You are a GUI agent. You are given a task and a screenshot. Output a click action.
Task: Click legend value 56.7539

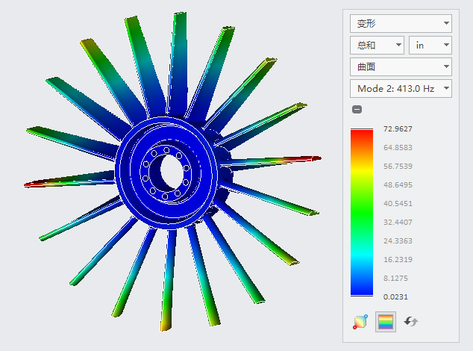(x=398, y=166)
